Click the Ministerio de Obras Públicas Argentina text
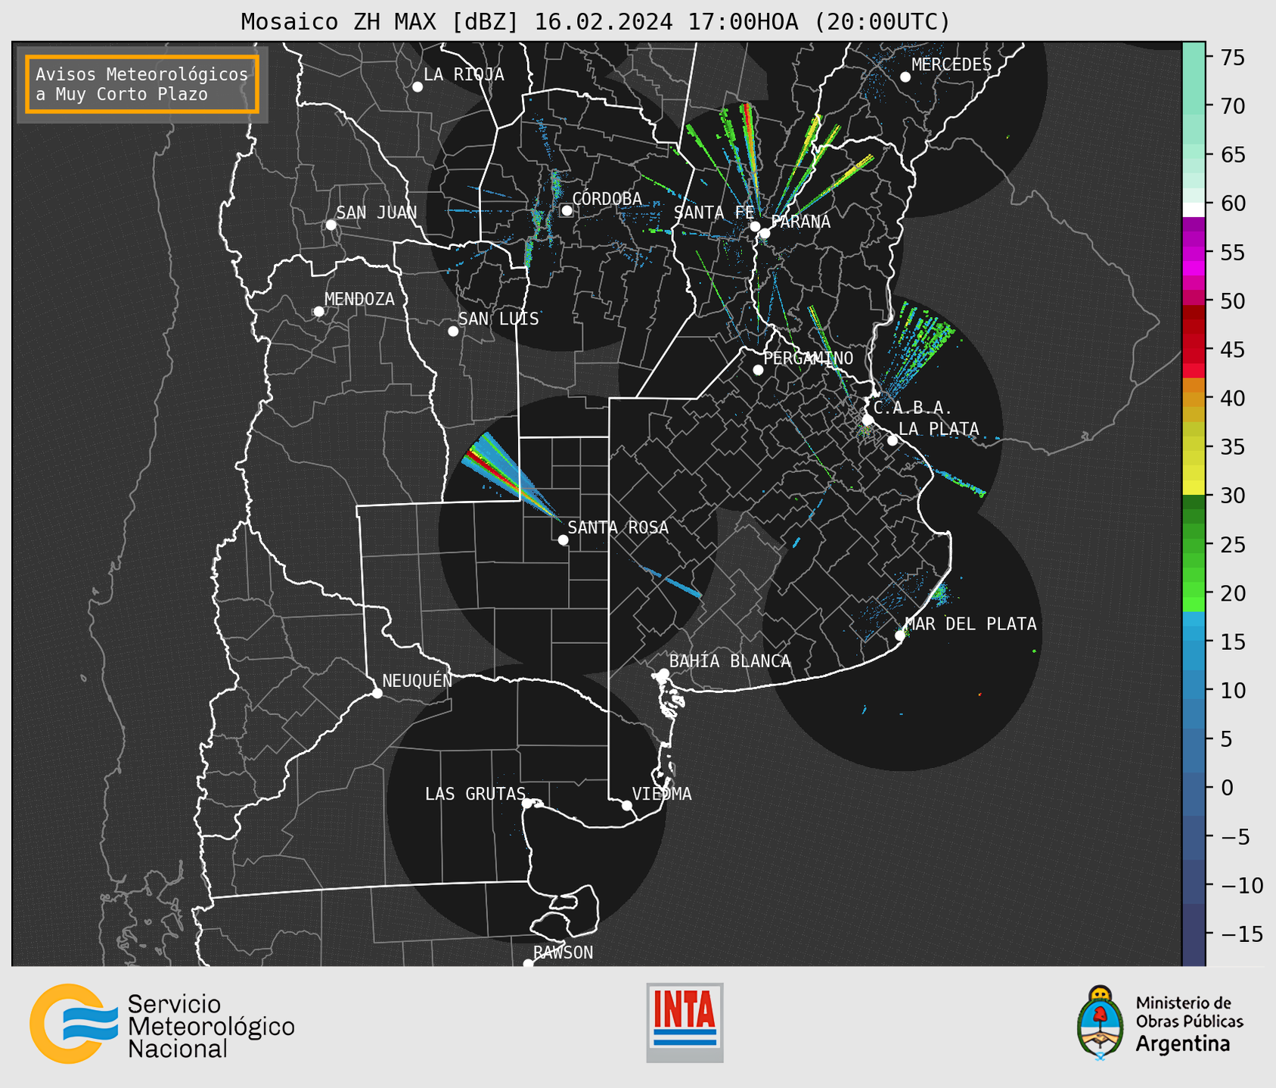The image size is (1276, 1088). coord(1189,1024)
